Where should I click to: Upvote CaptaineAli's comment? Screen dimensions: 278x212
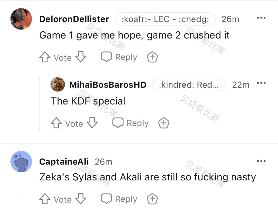click(x=45, y=199)
